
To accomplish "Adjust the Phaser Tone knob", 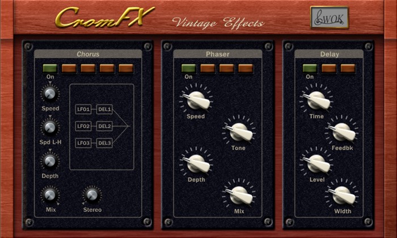I will tap(239, 131).
